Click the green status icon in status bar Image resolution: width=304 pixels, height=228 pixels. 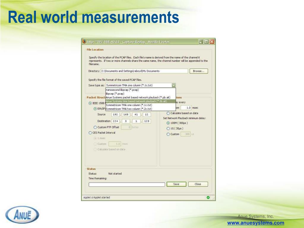tap(208, 197)
